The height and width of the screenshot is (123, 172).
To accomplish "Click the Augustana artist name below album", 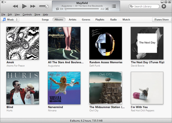I will pyautogui.click(x=54, y=66).
